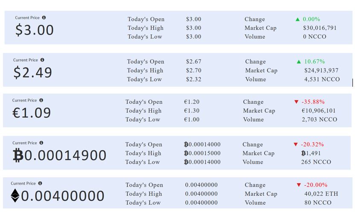Click the info icon on the $3.00 price card
Image resolution: width=364 pixels, height=217 pixels.
(x=44, y=18)
